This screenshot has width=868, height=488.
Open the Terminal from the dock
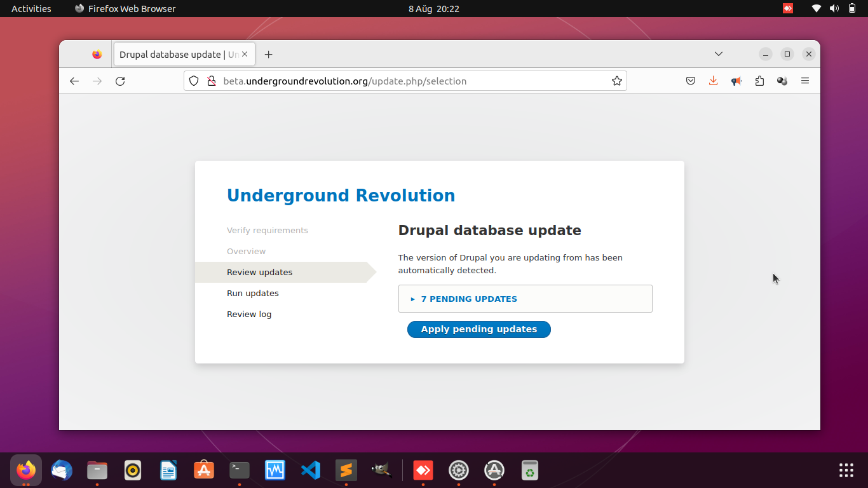tap(240, 470)
